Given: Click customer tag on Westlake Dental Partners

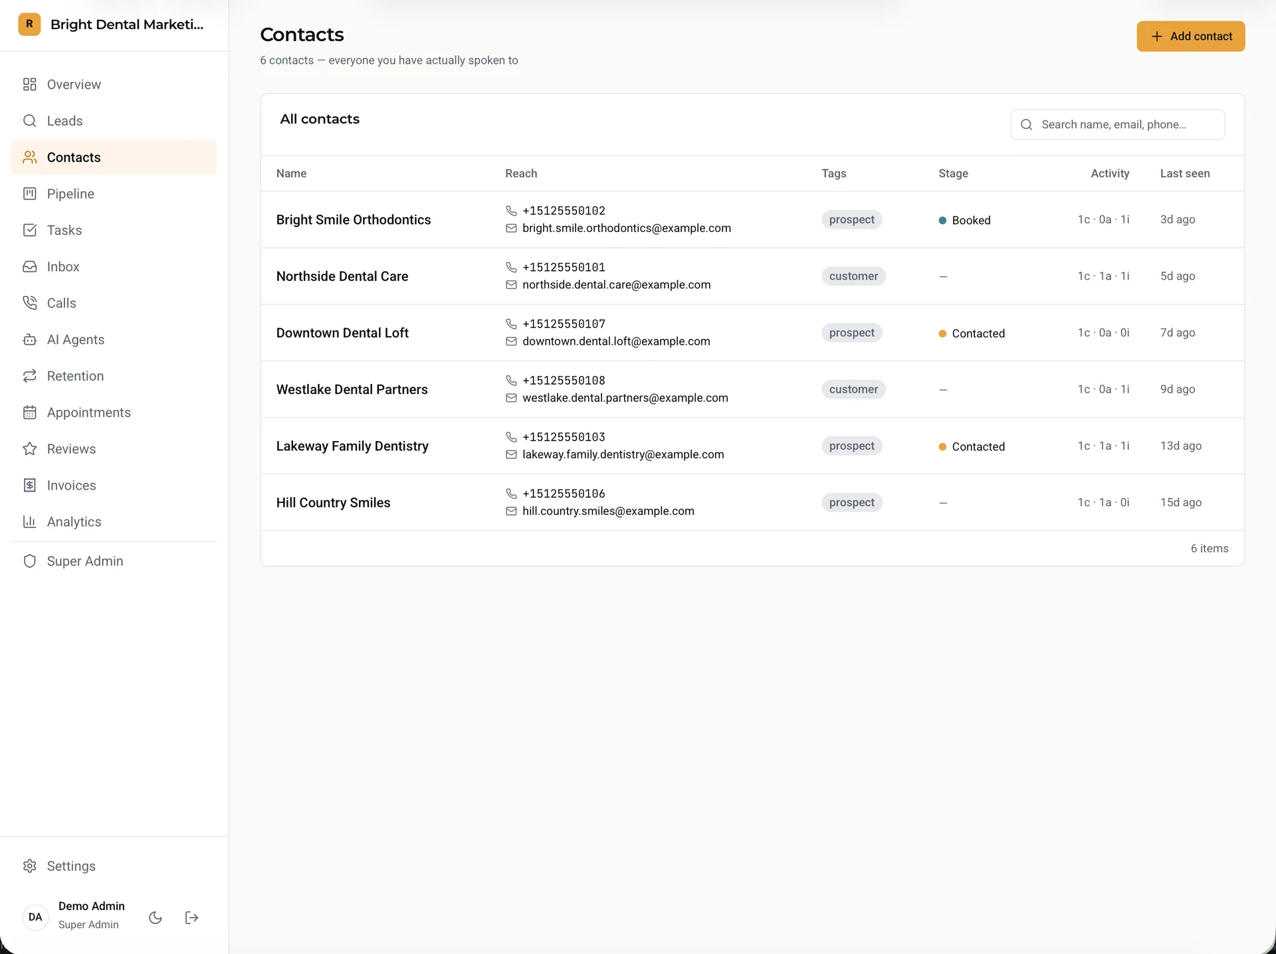Looking at the screenshot, I should click(853, 389).
